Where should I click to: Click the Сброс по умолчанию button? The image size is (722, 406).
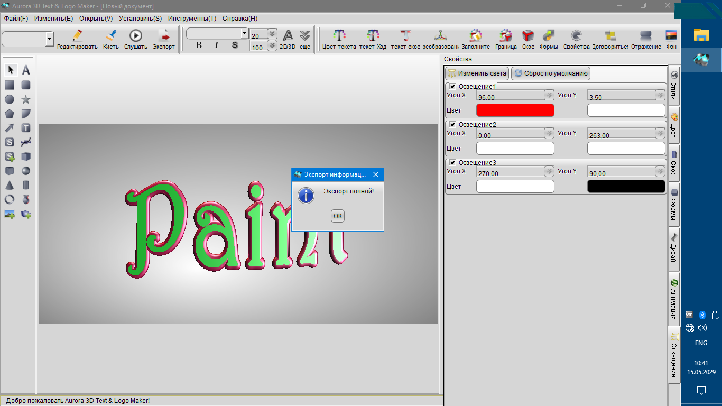click(x=550, y=73)
